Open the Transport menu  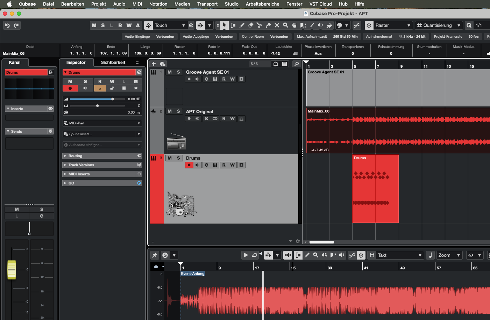pos(207,4)
